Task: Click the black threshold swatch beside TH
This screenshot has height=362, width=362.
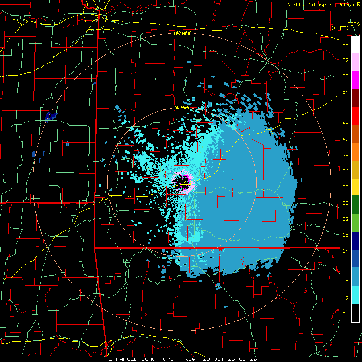Action: (x=355, y=313)
